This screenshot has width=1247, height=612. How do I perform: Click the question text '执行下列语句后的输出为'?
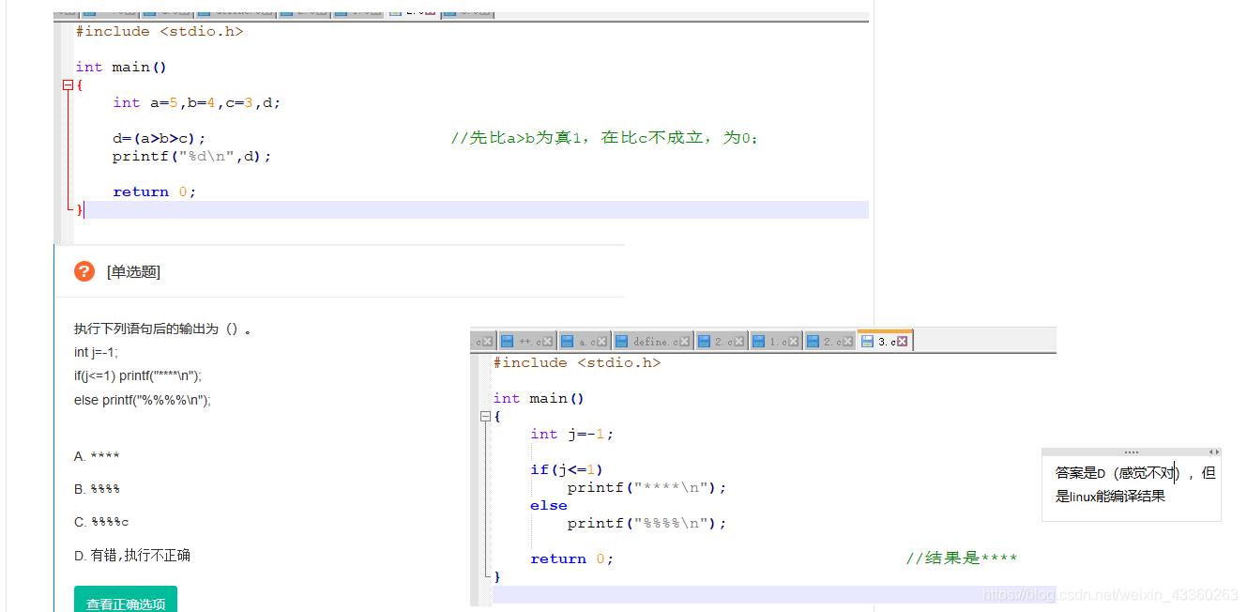pos(146,329)
